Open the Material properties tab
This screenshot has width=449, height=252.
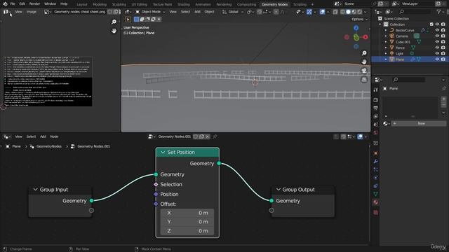tap(376, 202)
